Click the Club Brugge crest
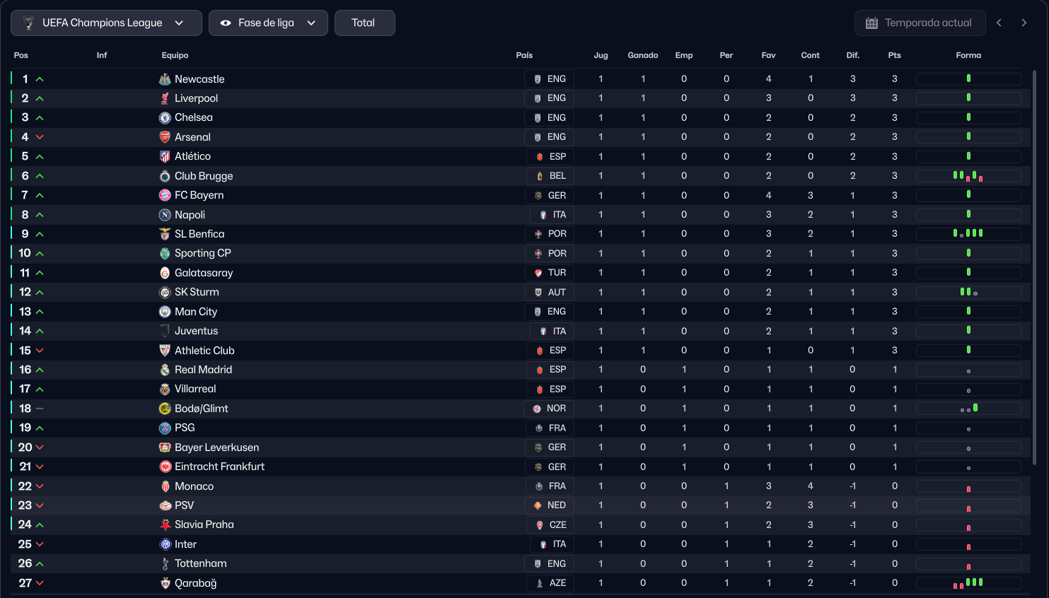1049x598 pixels. coord(165,176)
